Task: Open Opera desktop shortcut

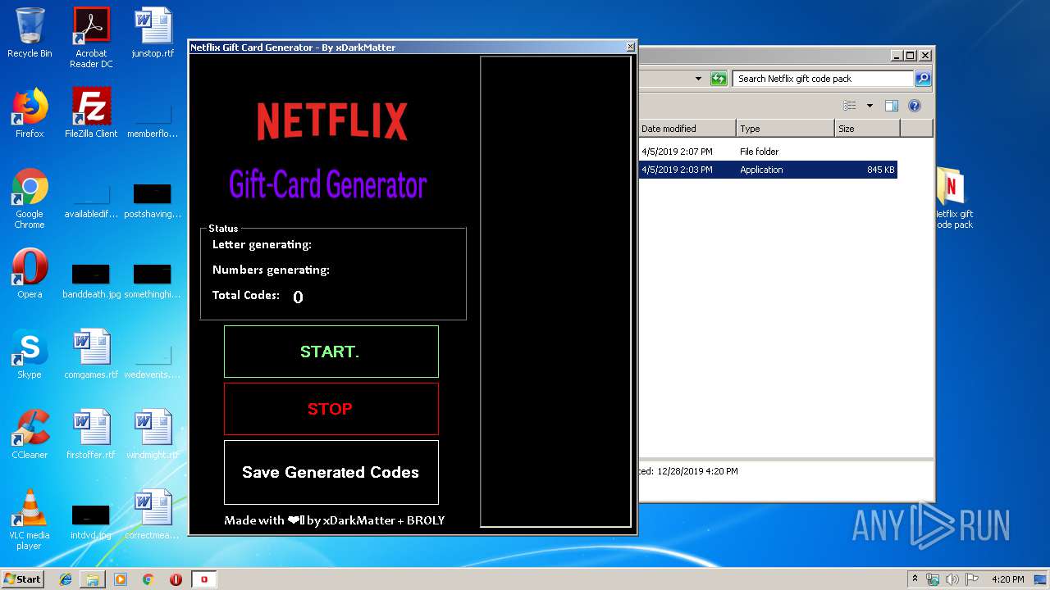Action: pos(30,274)
